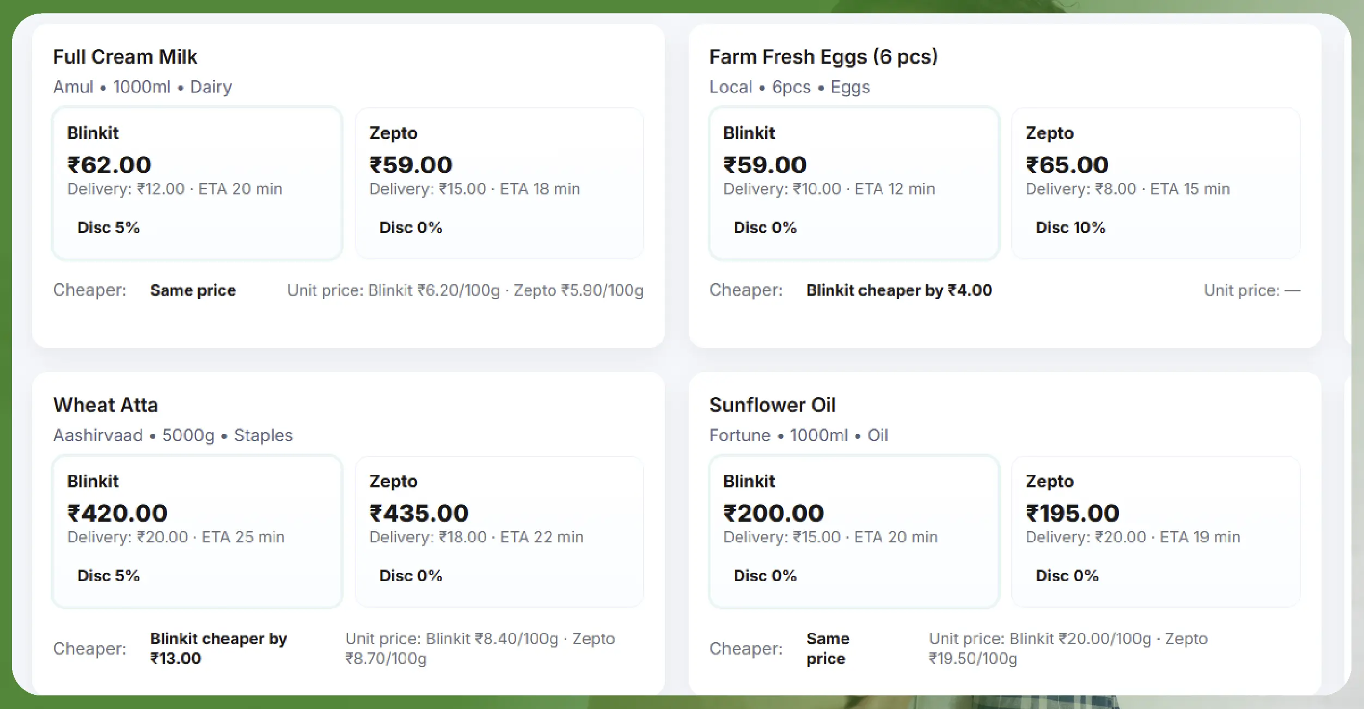Viewport: 1364px width, 709px height.
Task: Select Blinkit offer card for Full Cream Milk
Action: tap(197, 182)
